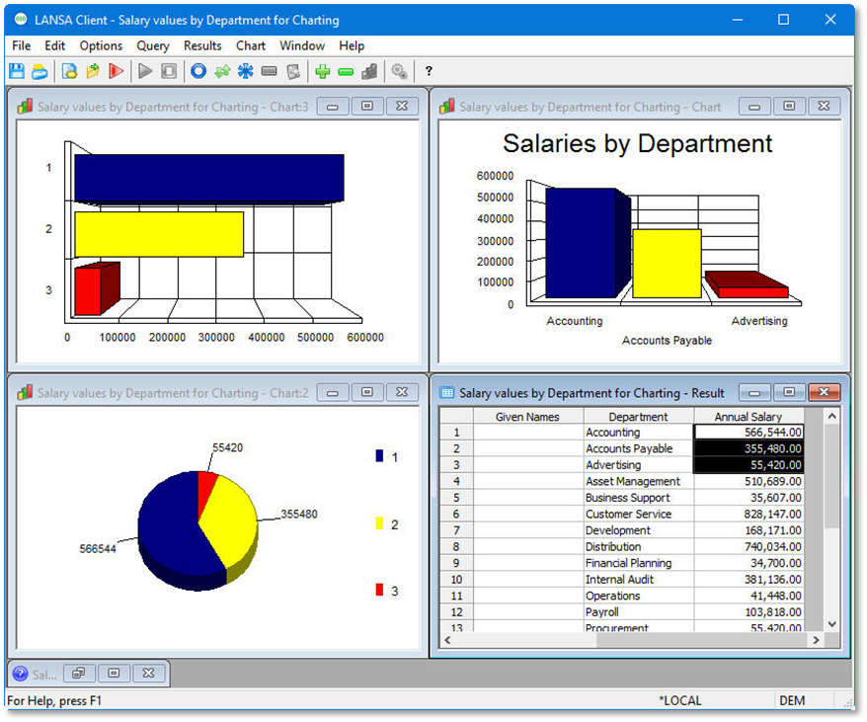Click blue legend swatch in pie chart
This screenshot has height=722, width=867.
(x=379, y=456)
